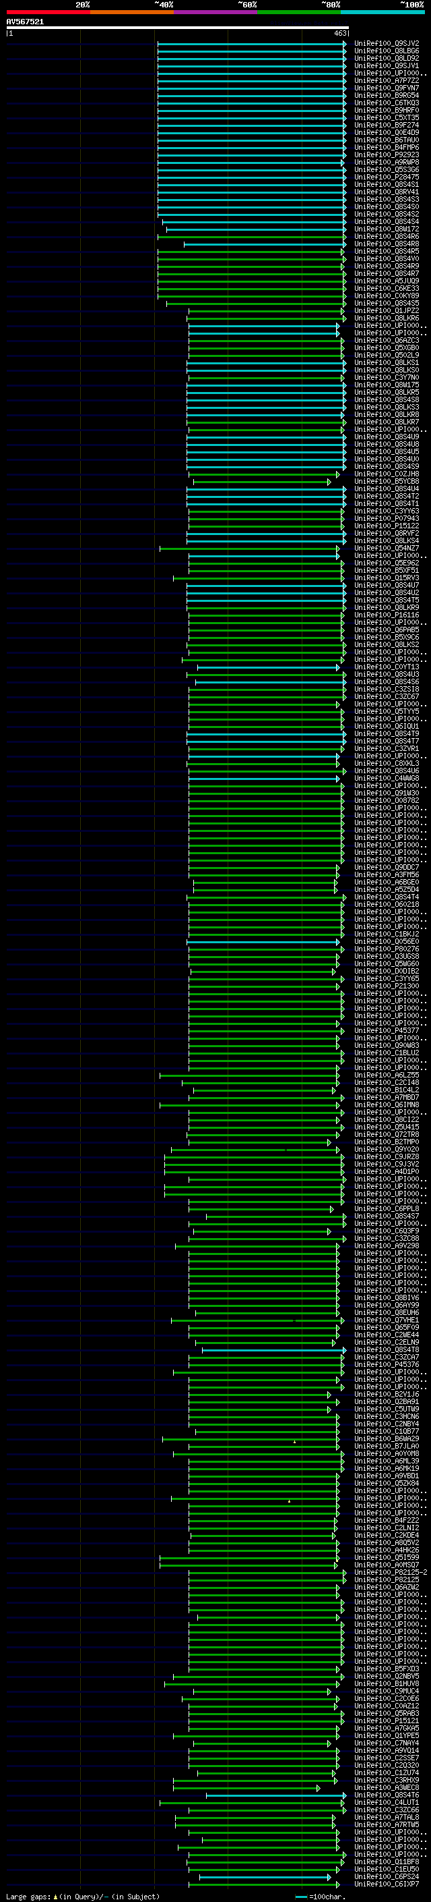Select the UniRef100_P16116 label

point(387,614)
